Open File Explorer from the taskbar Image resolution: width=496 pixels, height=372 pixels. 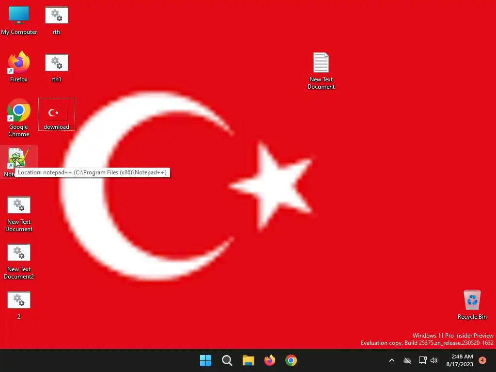[x=248, y=360]
